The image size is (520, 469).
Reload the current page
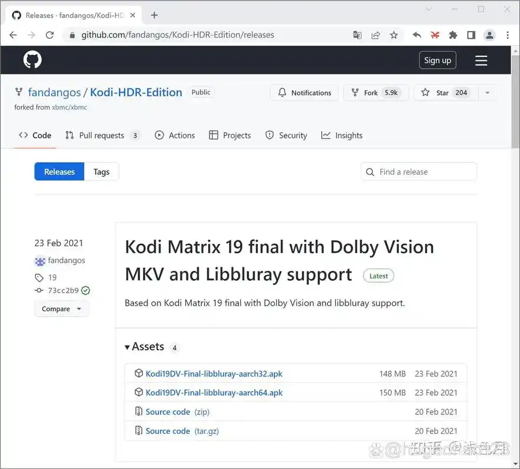[50, 35]
